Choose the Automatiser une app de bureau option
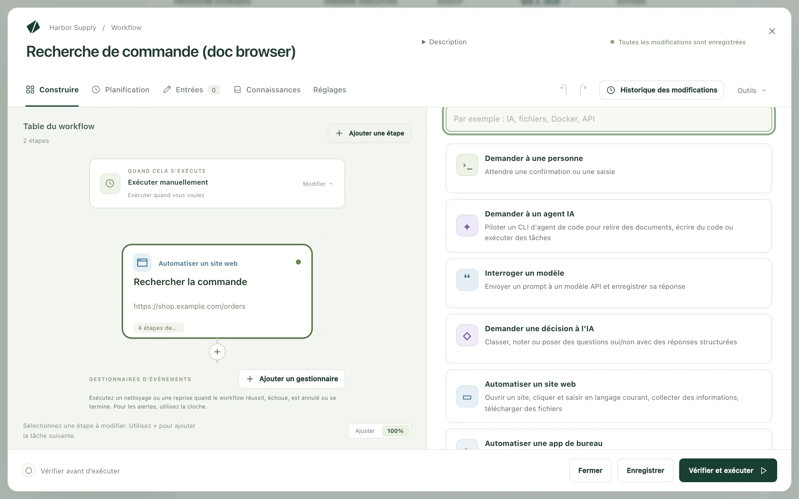 pos(609,439)
